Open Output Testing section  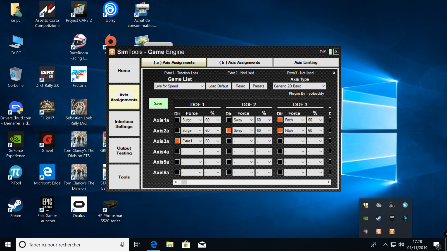pos(124,150)
